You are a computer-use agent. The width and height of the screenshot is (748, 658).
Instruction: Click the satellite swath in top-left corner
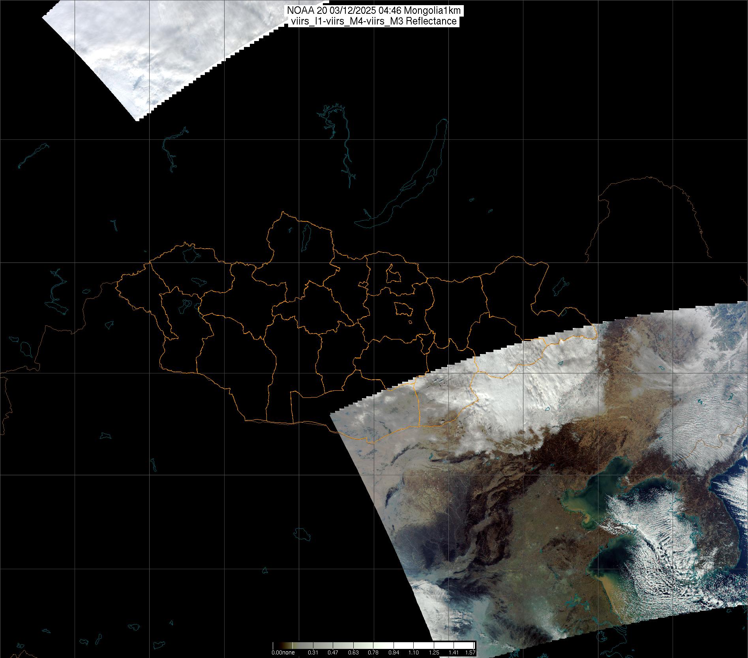pyautogui.click(x=150, y=51)
